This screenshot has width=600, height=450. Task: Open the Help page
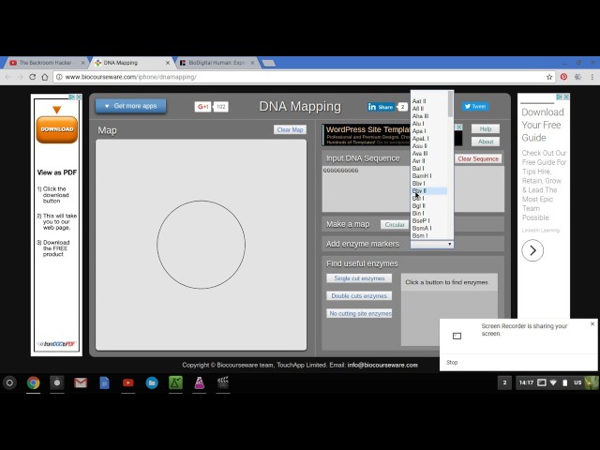(x=486, y=129)
